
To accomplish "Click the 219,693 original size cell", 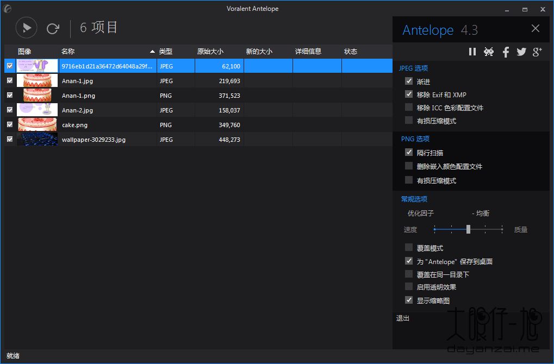I will click(220, 81).
